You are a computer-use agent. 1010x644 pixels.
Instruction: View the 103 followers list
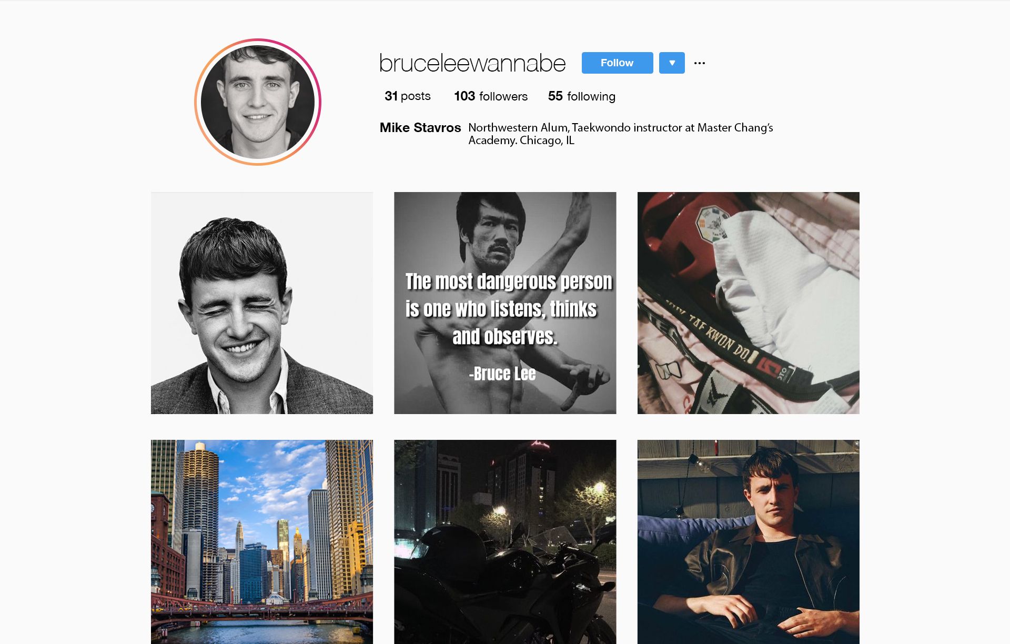click(490, 96)
